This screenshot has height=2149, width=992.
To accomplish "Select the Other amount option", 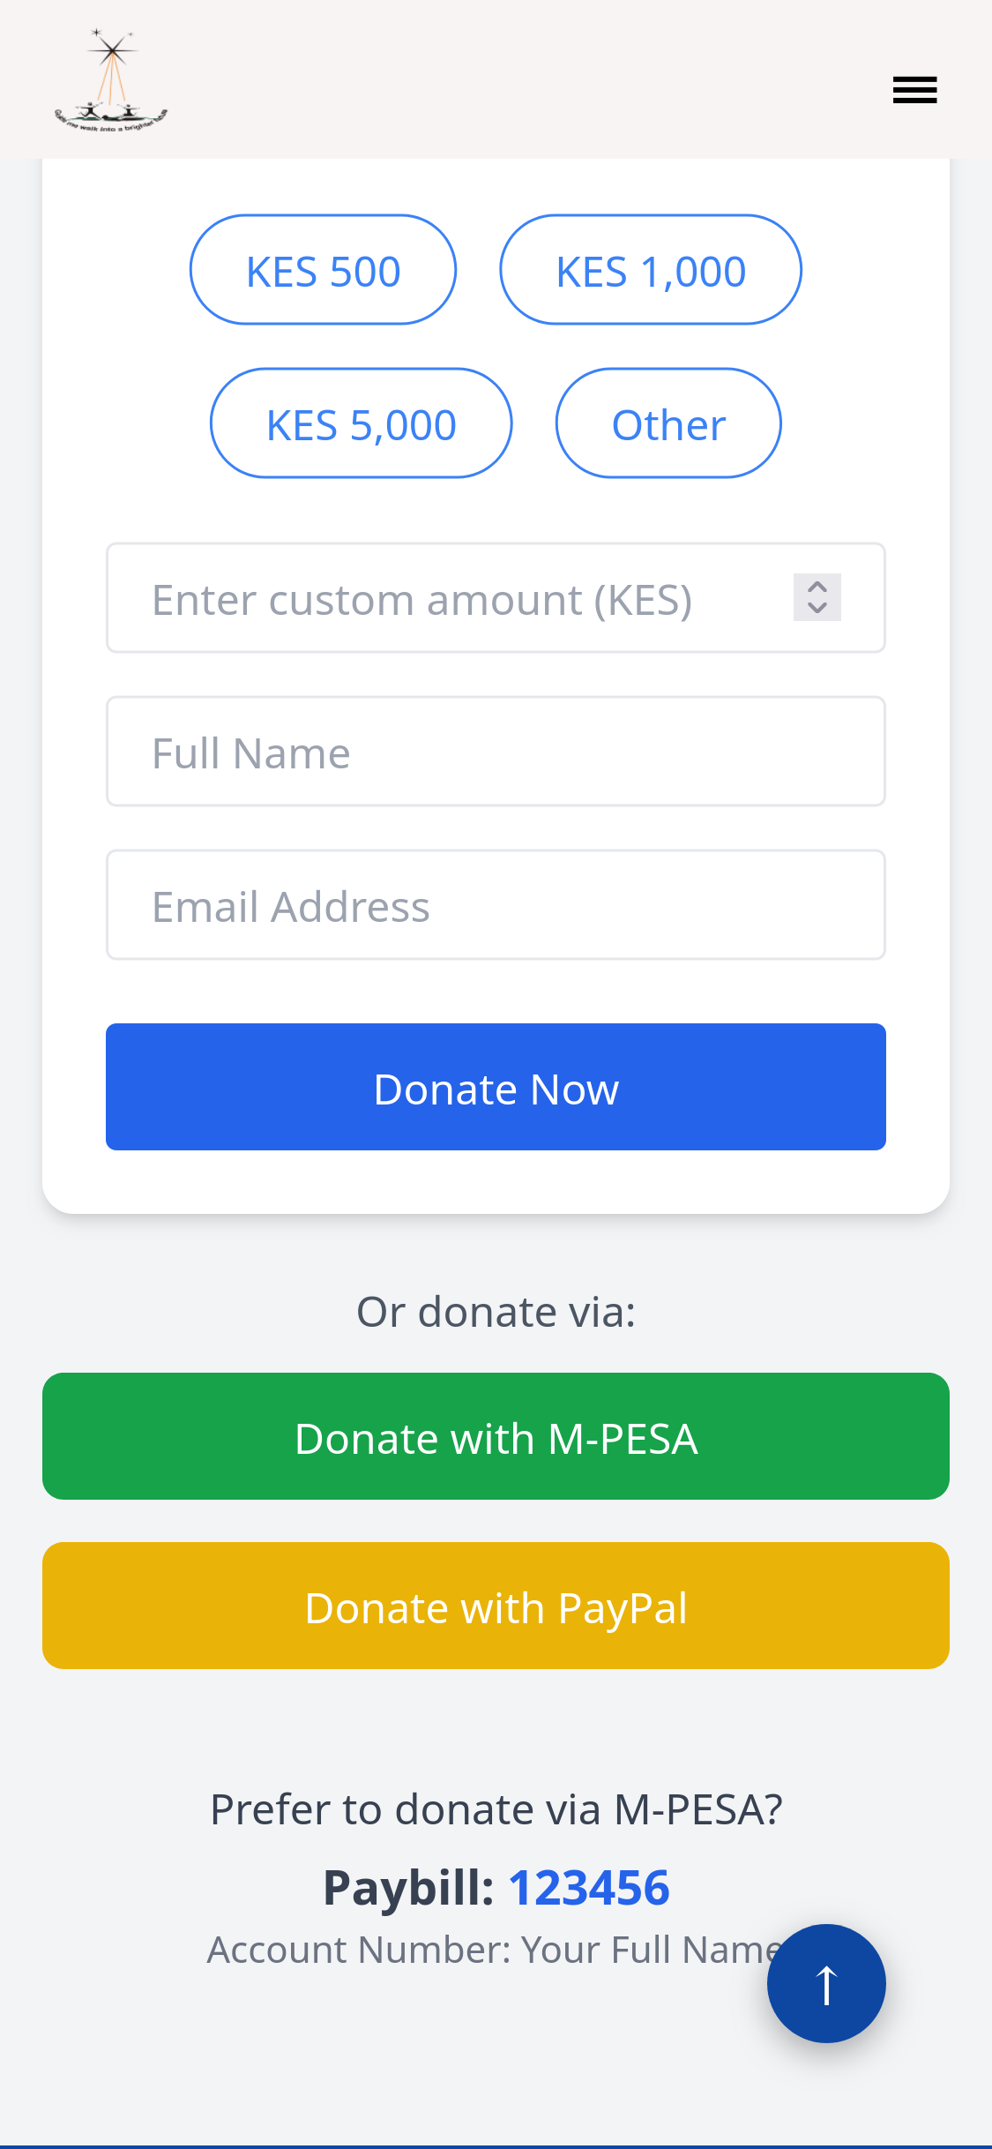I will tap(668, 423).
